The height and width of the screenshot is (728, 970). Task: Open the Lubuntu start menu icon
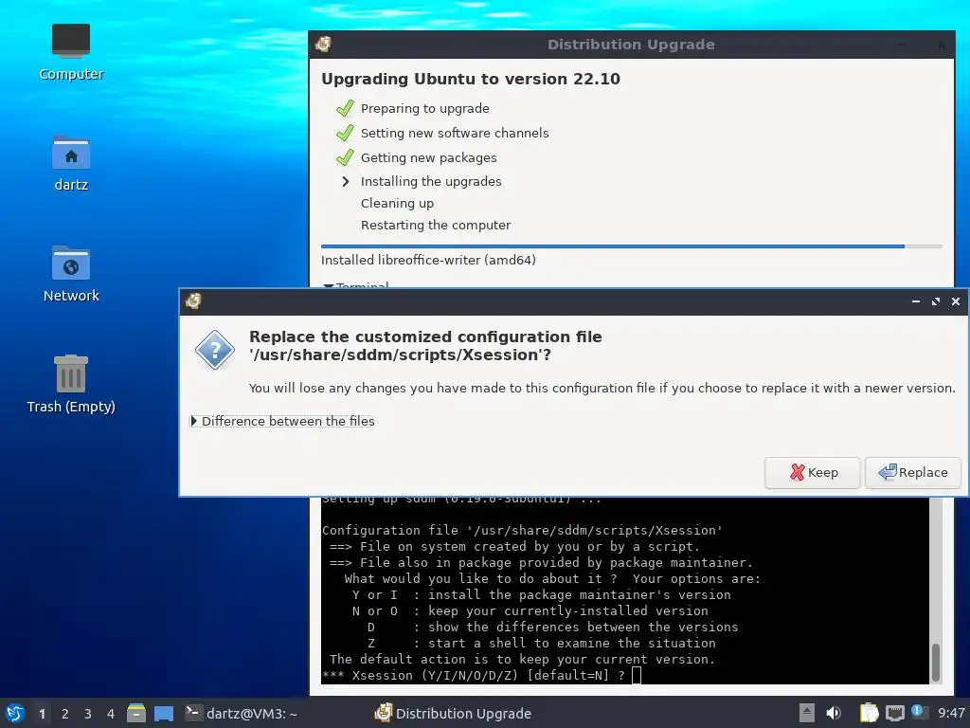(x=15, y=713)
